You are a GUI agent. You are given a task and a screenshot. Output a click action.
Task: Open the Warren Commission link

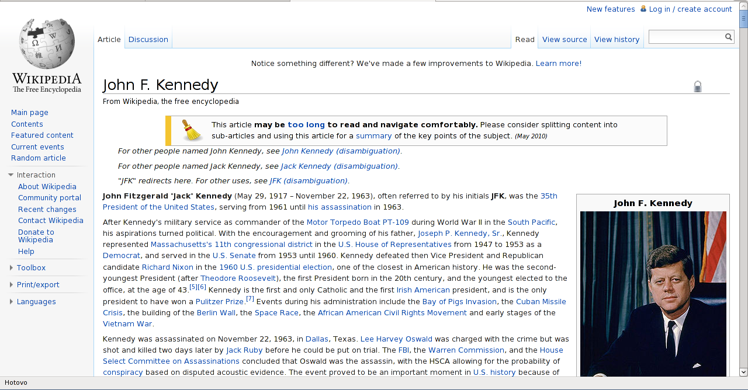(x=466, y=350)
